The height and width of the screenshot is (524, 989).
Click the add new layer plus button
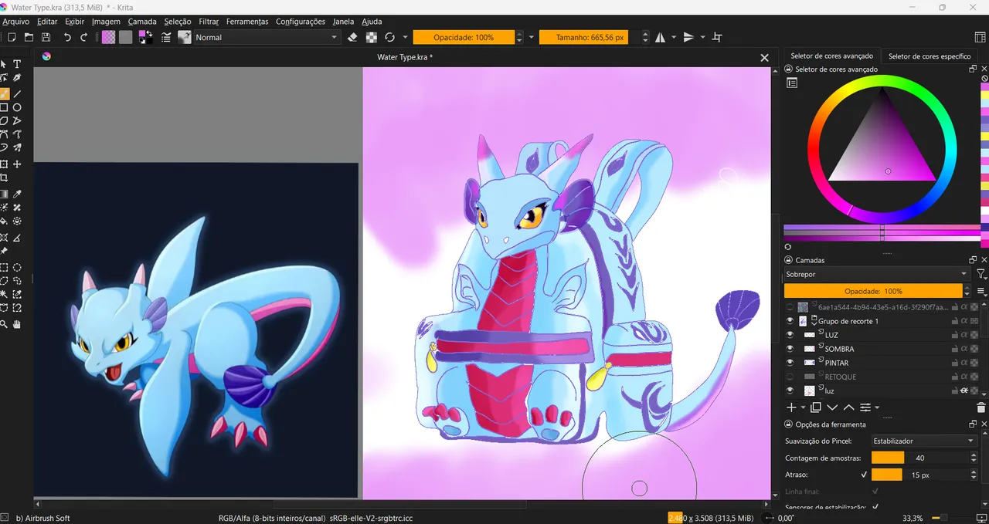tap(790, 407)
